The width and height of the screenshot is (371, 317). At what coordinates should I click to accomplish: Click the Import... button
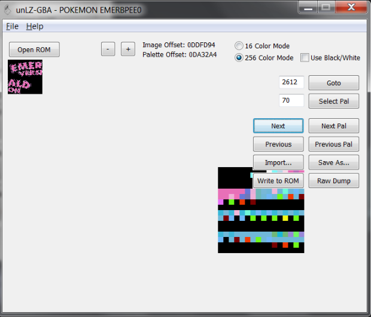278,162
